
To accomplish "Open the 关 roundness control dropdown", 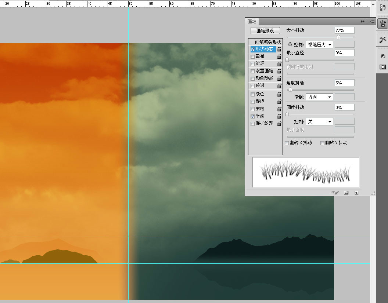I will click(319, 121).
